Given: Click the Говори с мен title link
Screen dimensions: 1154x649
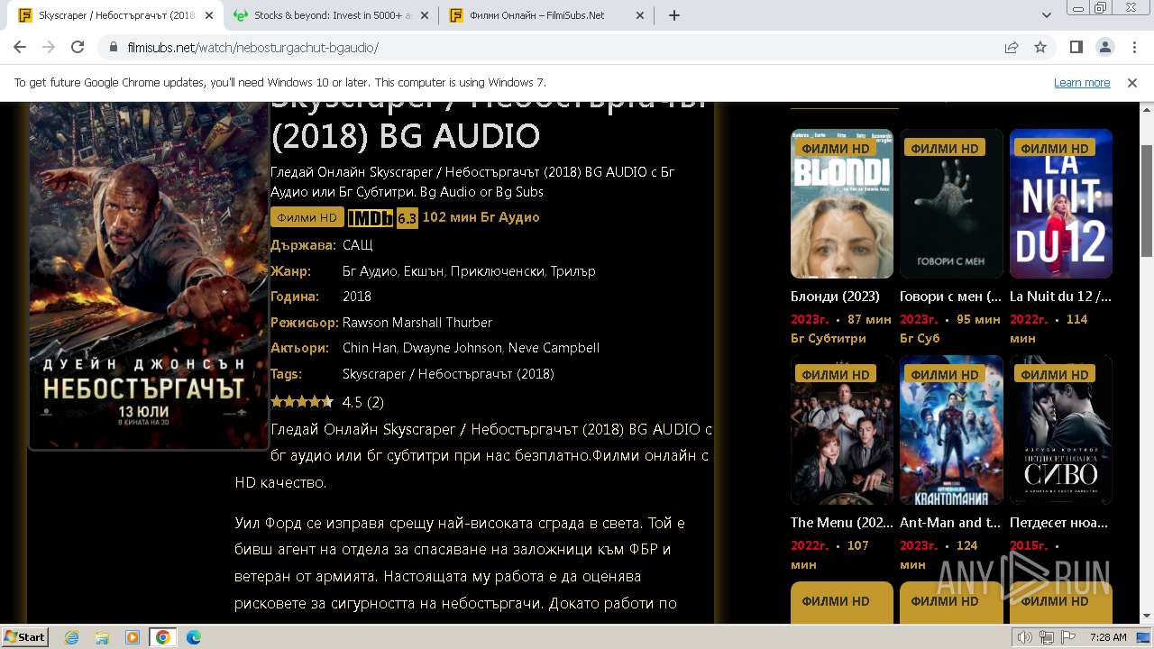Looking at the screenshot, I should [950, 296].
